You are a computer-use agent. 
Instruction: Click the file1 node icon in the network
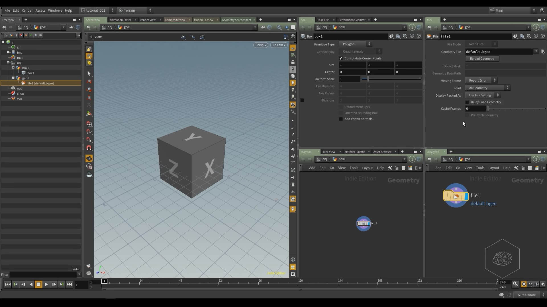(456, 196)
